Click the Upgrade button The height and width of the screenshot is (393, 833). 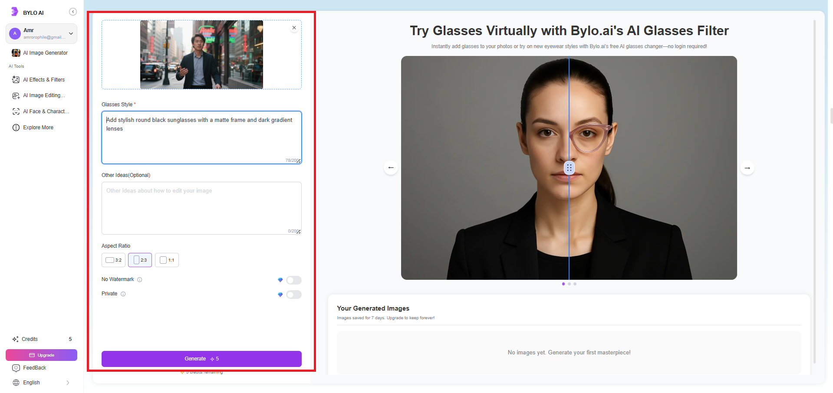coord(41,355)
